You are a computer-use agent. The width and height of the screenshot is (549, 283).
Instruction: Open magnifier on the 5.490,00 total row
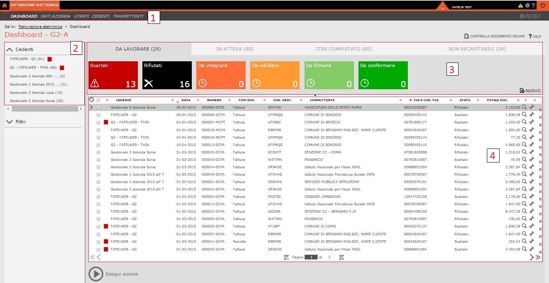(524, 182)
